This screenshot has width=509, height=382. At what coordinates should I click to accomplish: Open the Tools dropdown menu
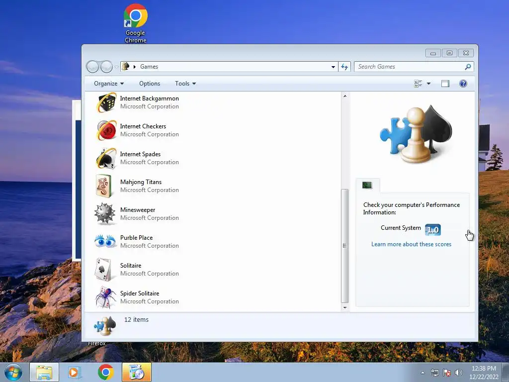coord(185,84)
